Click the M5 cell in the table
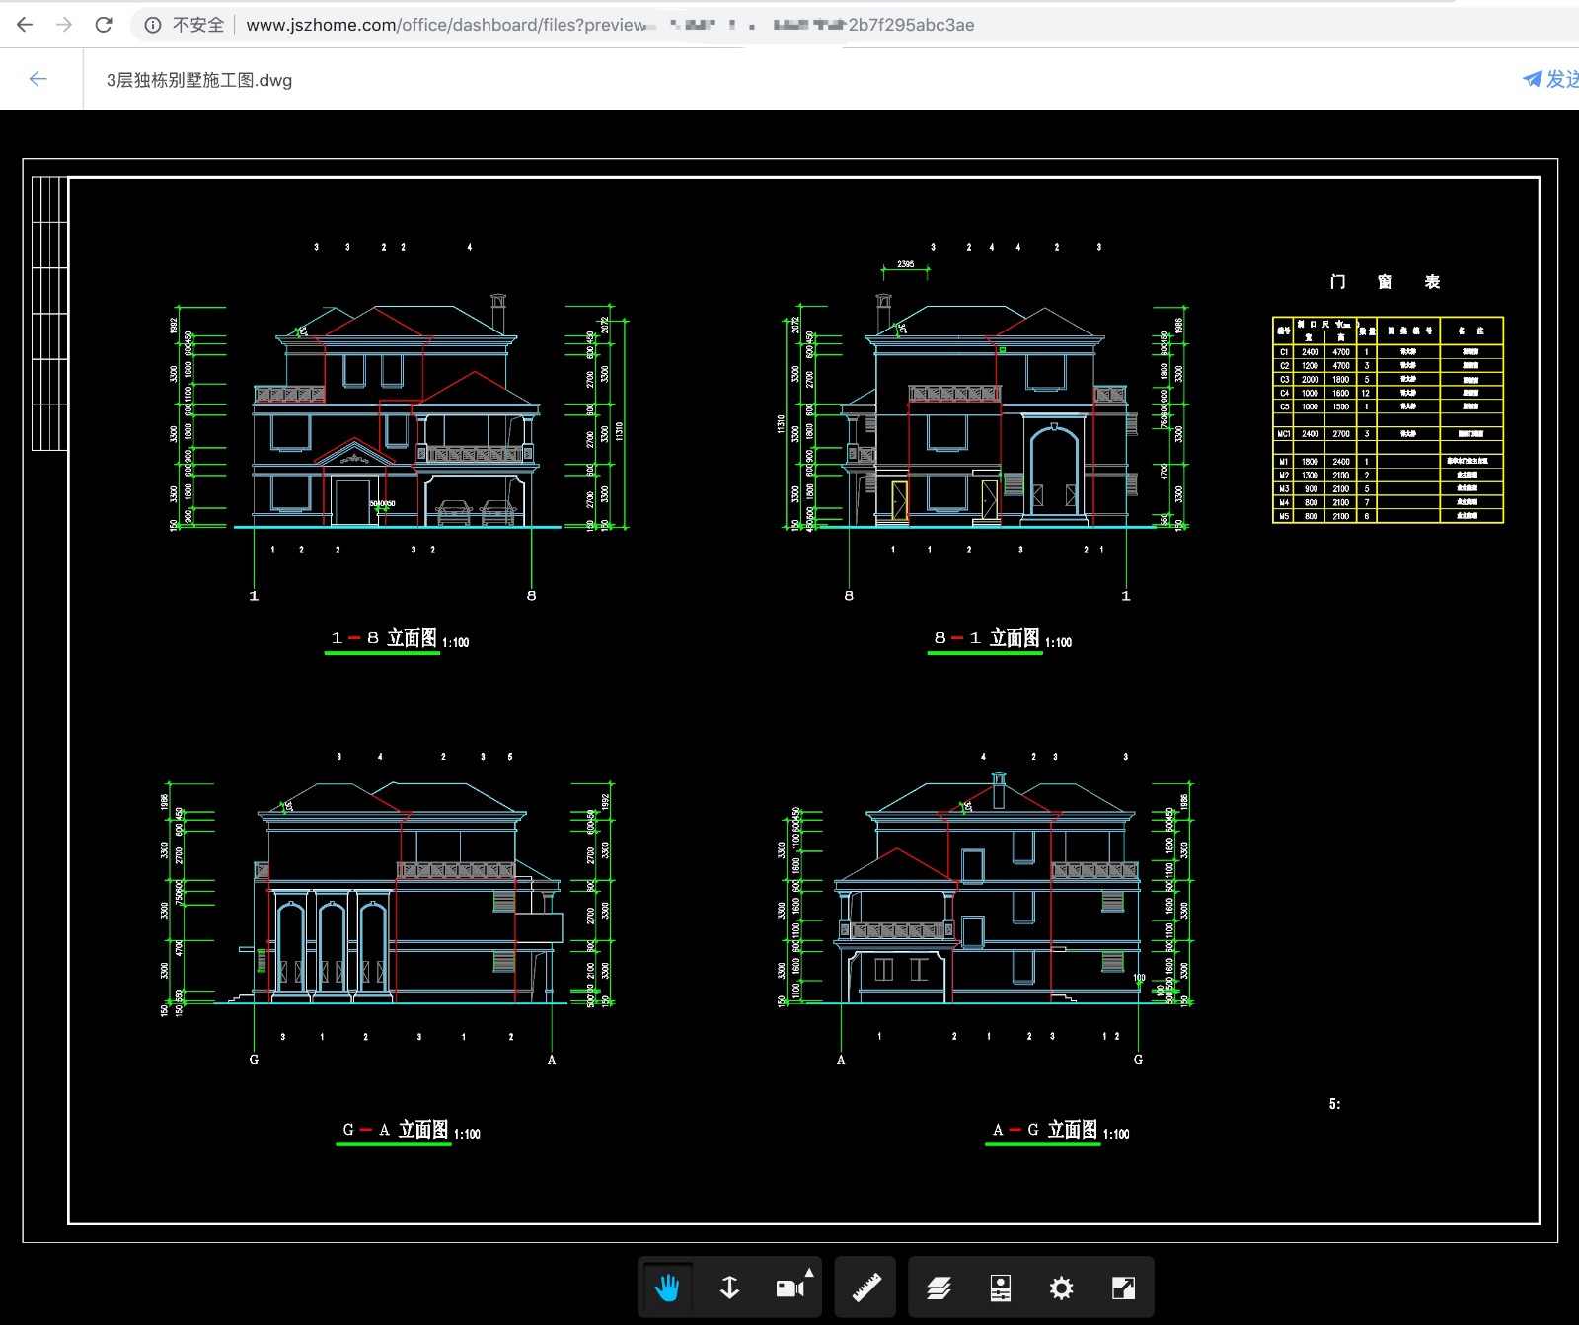The height and width of the screenshot is (1325, 1579). click(x=1284, y=516)
